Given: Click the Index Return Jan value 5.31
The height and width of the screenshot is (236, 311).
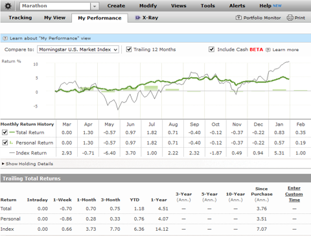Looking at the screenshot, I should pyautogui.click(x=279, y=153).
